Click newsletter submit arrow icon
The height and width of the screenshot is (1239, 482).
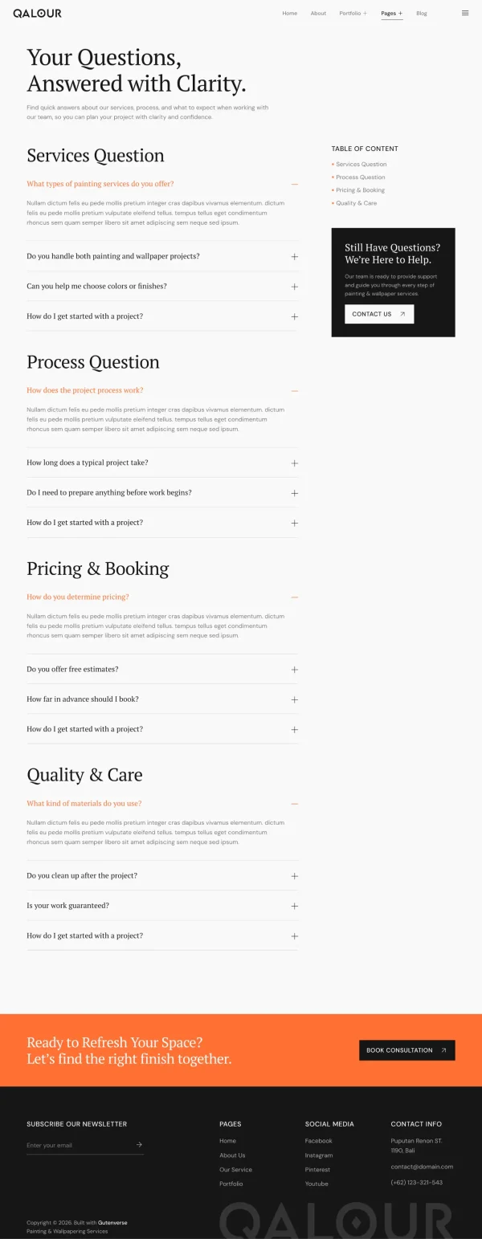[x=139, y=1145]
